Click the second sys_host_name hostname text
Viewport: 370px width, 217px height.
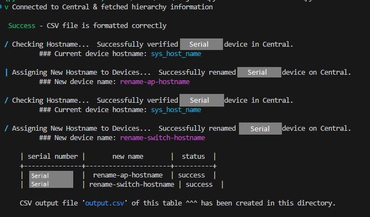pyautogui.click(x=176, y=110)
